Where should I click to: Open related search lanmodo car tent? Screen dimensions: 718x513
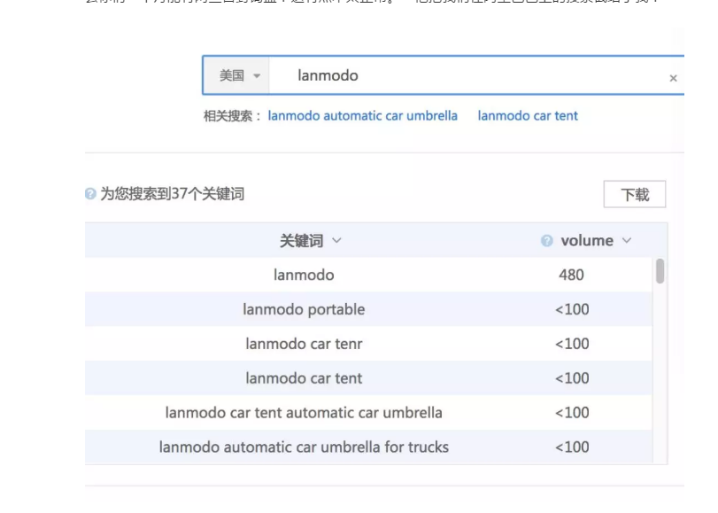(x=528, y=115)
